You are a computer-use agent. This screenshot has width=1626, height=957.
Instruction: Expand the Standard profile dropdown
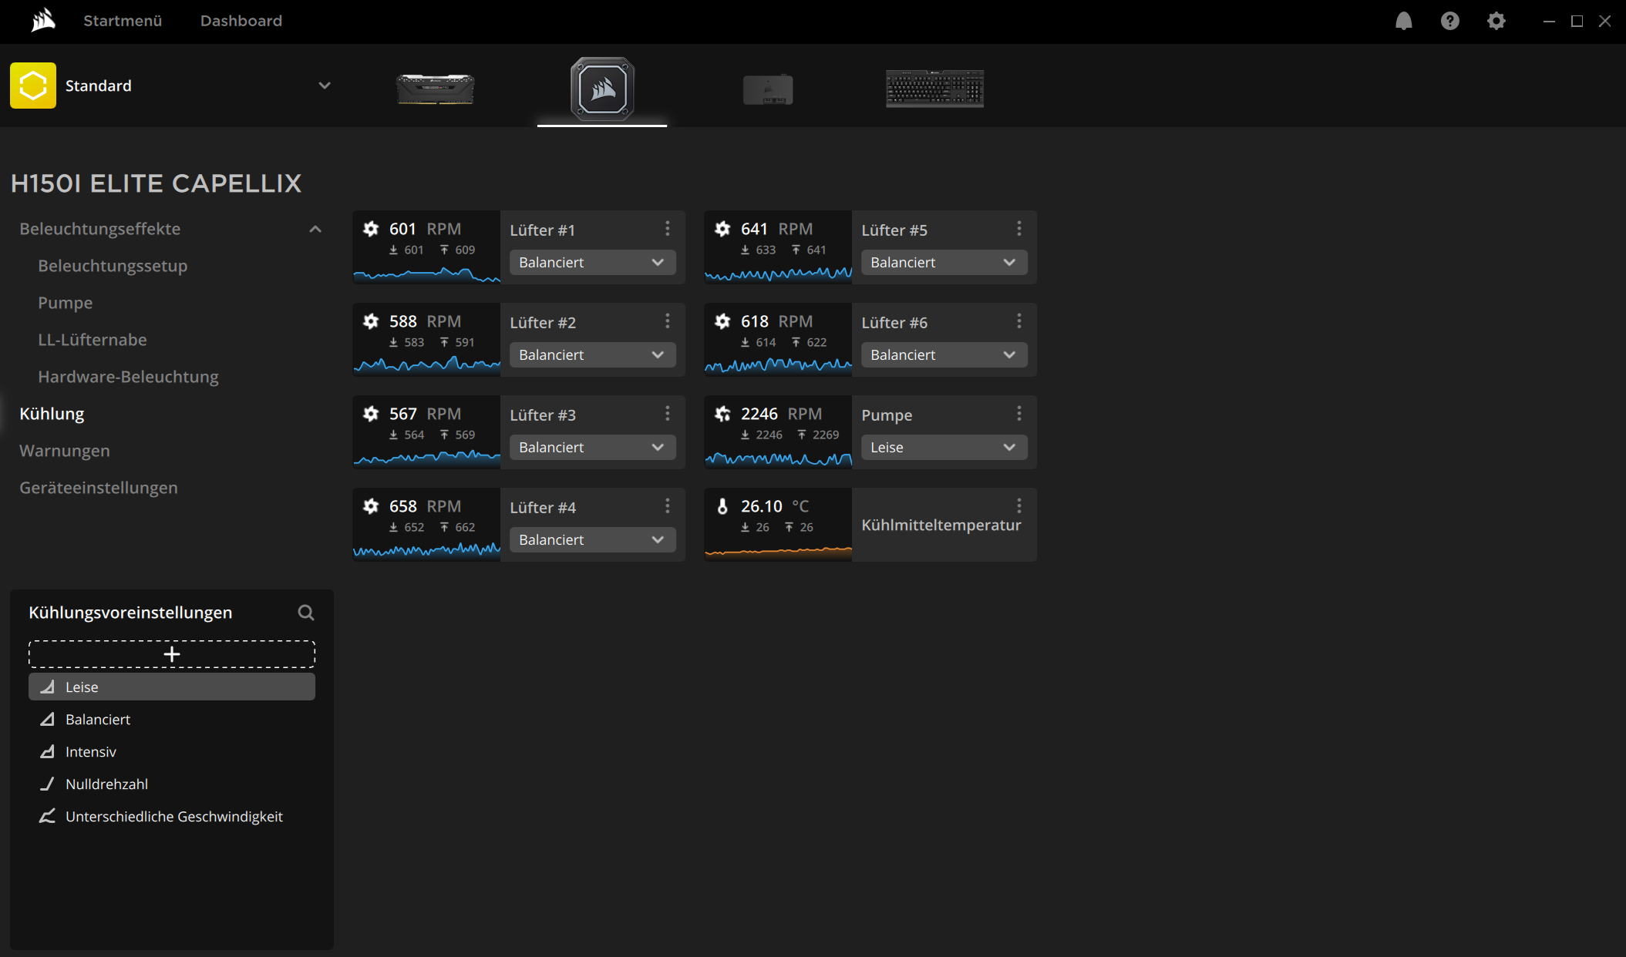click(x=325, y=86)
